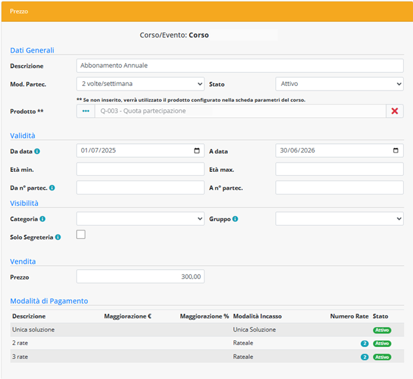This screenshot has height=379, width=413.
Task: Click info icon next to Solo Segreteria
Action: point(58,237)
